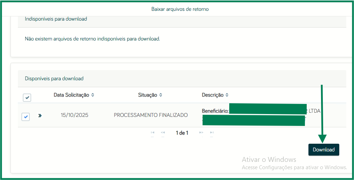This screenshot has height=180, width=354.
Task: Click the "Disponíveis para download" section header
Action: coord(54,78)
